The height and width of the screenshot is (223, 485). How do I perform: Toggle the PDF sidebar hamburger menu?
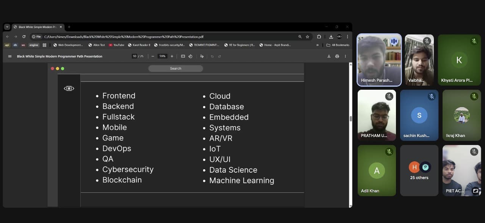(10, 56)
